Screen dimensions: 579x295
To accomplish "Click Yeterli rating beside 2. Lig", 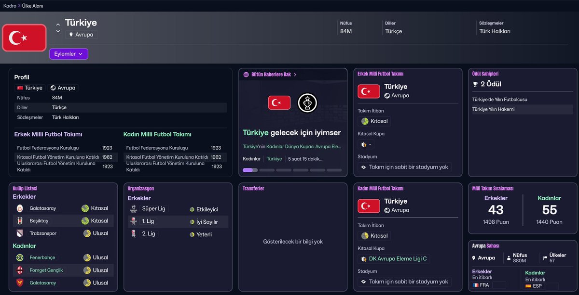I will (201, 234).
